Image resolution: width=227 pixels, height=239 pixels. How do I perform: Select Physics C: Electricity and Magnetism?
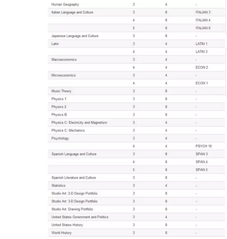pyautogui.click(x=79, y=123)
